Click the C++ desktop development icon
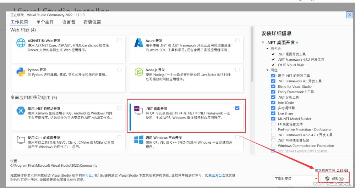Image resolution: width=355 pixels, height=188 pixels. pos(21,139)
